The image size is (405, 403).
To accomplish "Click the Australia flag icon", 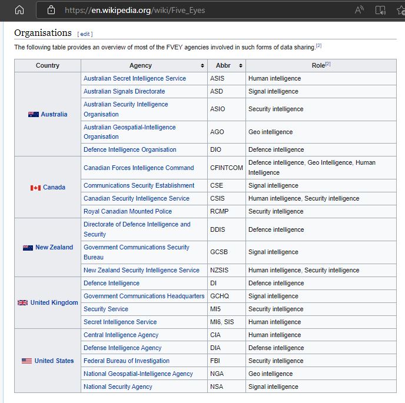I will pos(34,114).
